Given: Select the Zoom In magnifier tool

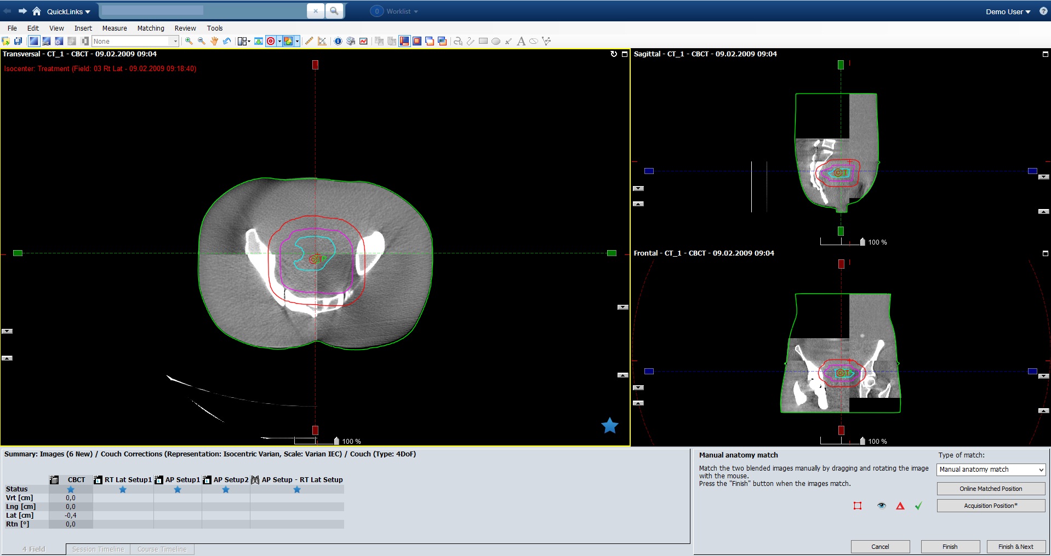Looking at the screenshot, I should tap(188, 41).
